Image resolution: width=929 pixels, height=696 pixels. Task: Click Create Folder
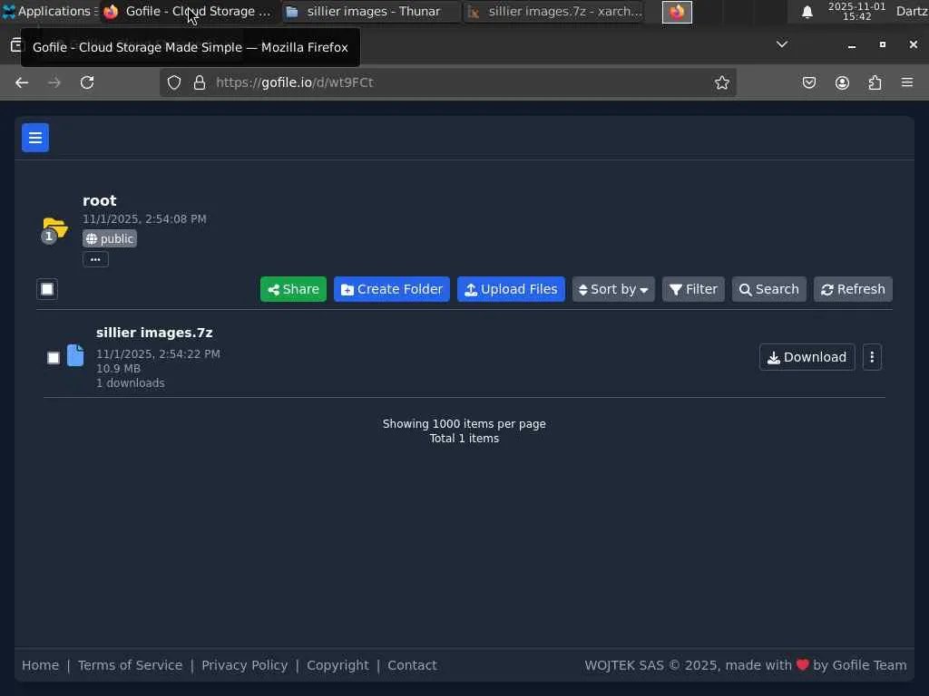[x=392, y=289]
